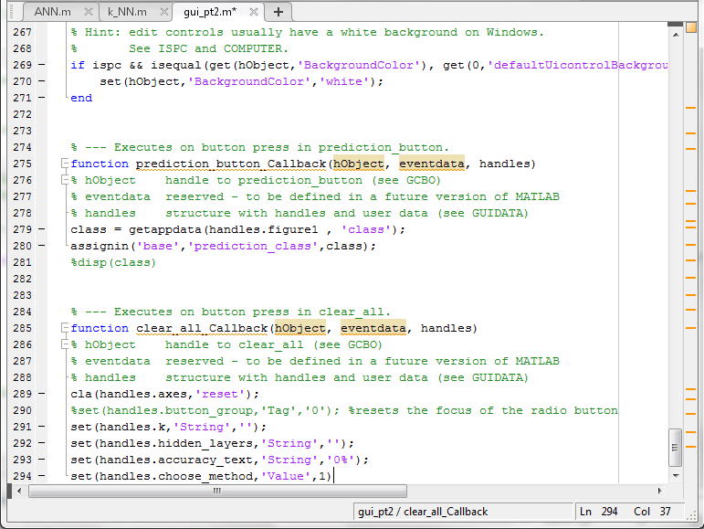This screenshot has width=704, height=529.
Task: Close the ANN.m tab
Action: tap(89, 12)
